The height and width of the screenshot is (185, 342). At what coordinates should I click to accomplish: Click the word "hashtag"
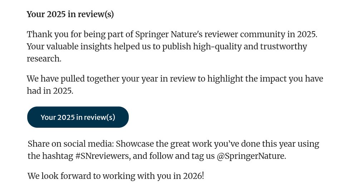pyautogui.click(x=58, y=156)
